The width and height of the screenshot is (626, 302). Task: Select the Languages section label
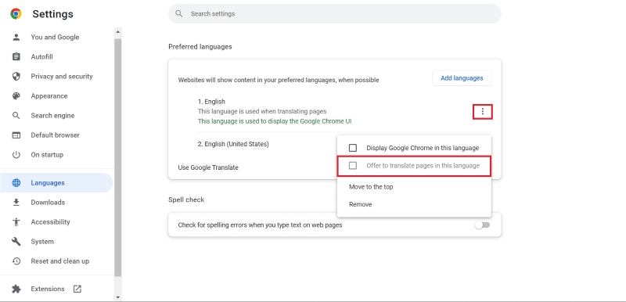tap(48, 183)
